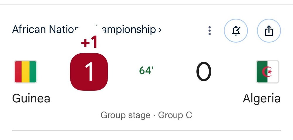This screenshot has height=140, width=293.
Task: Click the red stripe of the Guinea flag
Action: click(18, 72)
